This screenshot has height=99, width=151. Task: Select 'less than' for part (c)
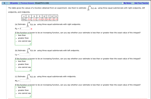coord(16,87)
